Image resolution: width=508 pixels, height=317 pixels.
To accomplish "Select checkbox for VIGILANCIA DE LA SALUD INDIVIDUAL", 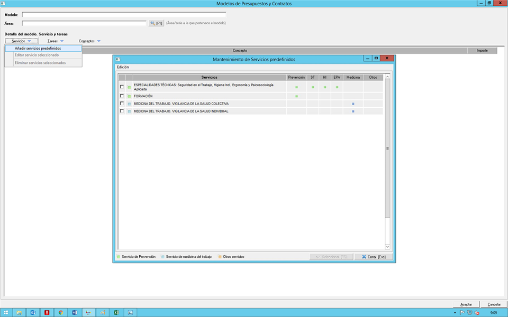I will tap(122, 111).
